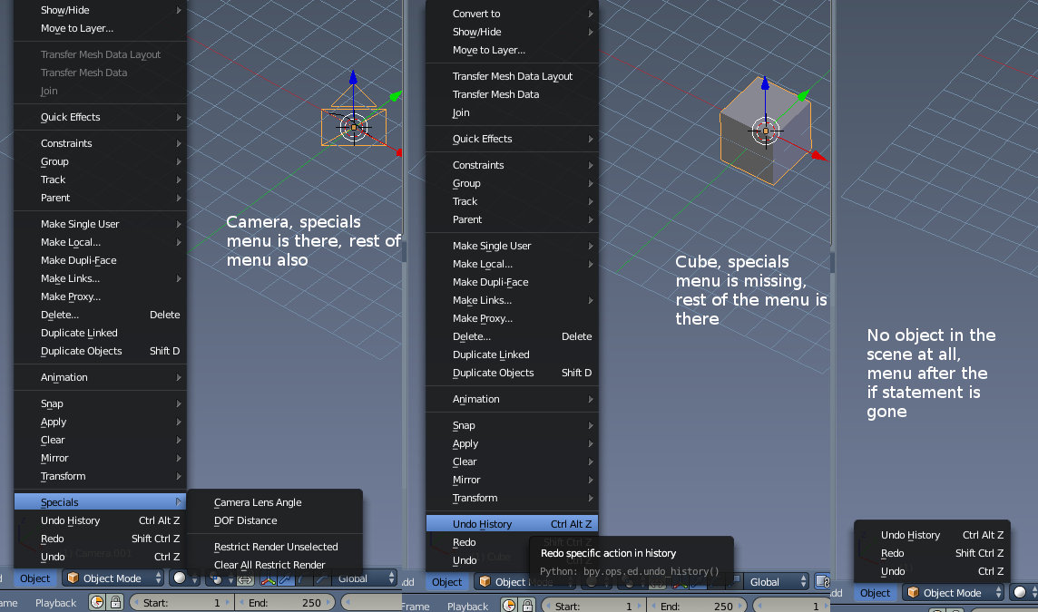Choose Camera Lens Angle from Specials submenu
This screenshot has width=1038, height=612.
258,502
